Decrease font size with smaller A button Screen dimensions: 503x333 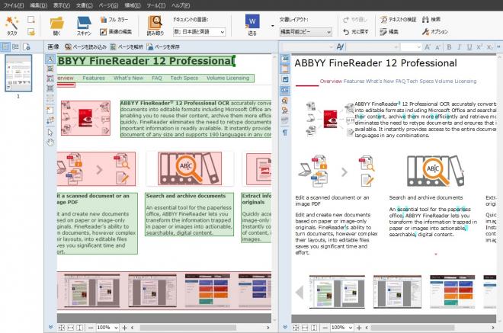pyautogui.click(x=437, y=47)
